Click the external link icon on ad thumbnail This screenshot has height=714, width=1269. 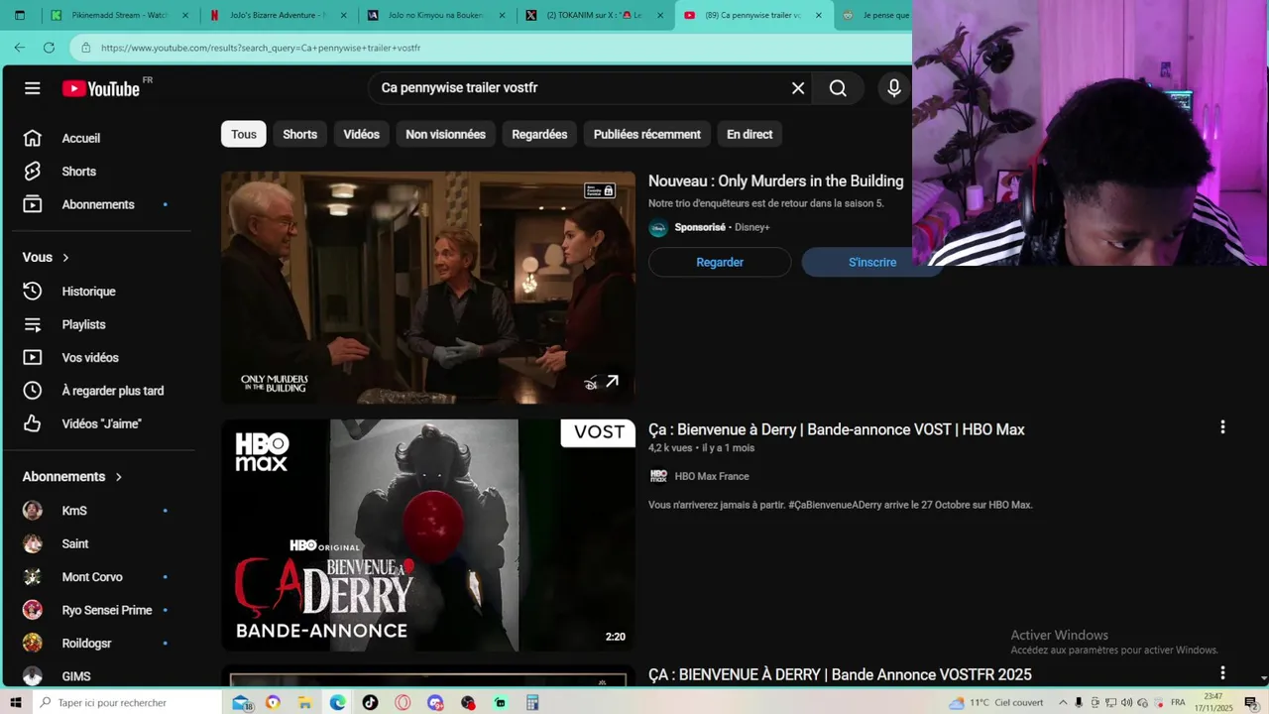613,382
